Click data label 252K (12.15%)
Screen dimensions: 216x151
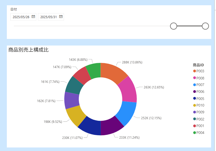coord(151,118)
